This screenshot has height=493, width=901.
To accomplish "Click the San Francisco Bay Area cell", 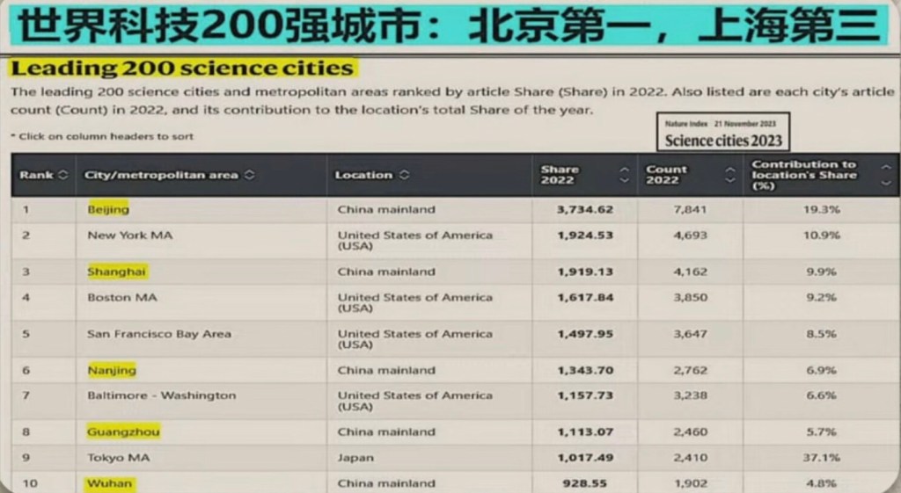I will click(x=159, y=334).
